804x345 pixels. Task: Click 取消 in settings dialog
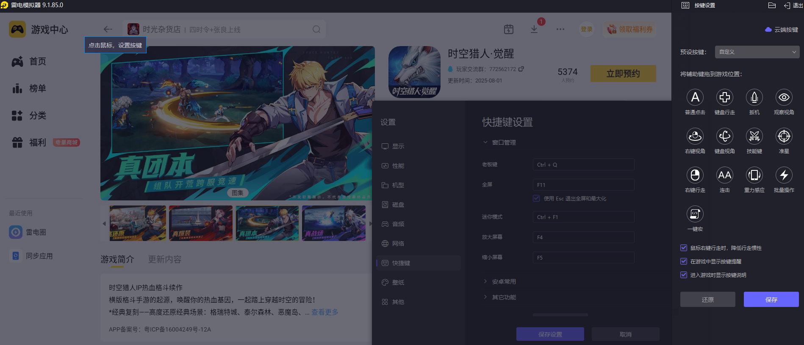tap(626, 334)
